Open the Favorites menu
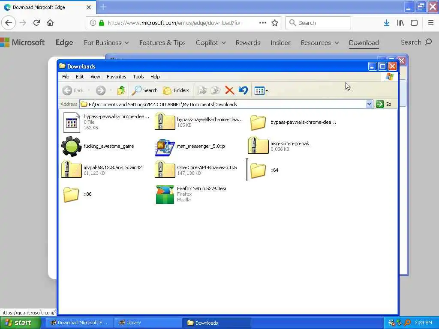The image size is (439, 329). (117, 77)
